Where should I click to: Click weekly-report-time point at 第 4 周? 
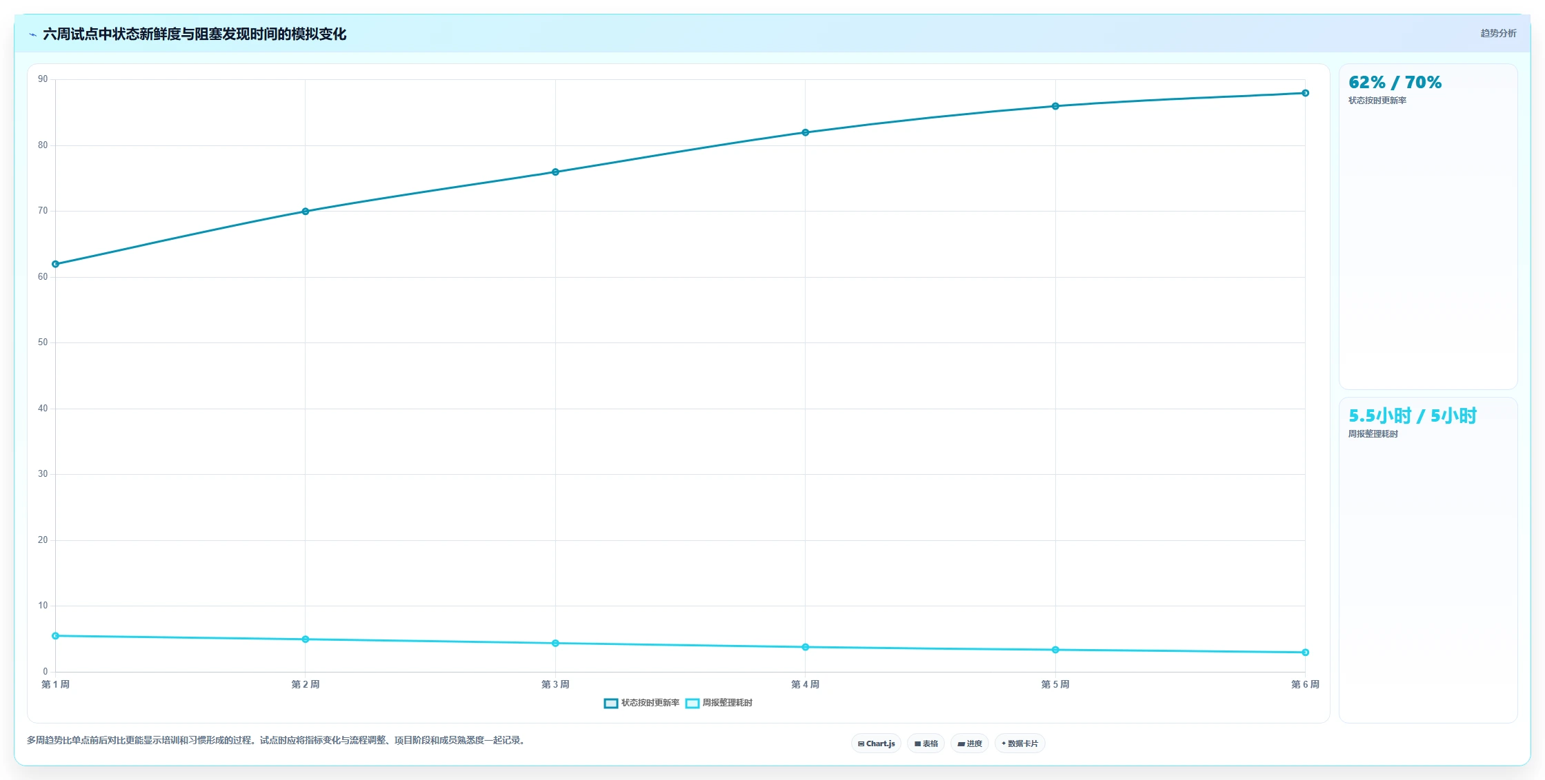click(x=806, y=647)
